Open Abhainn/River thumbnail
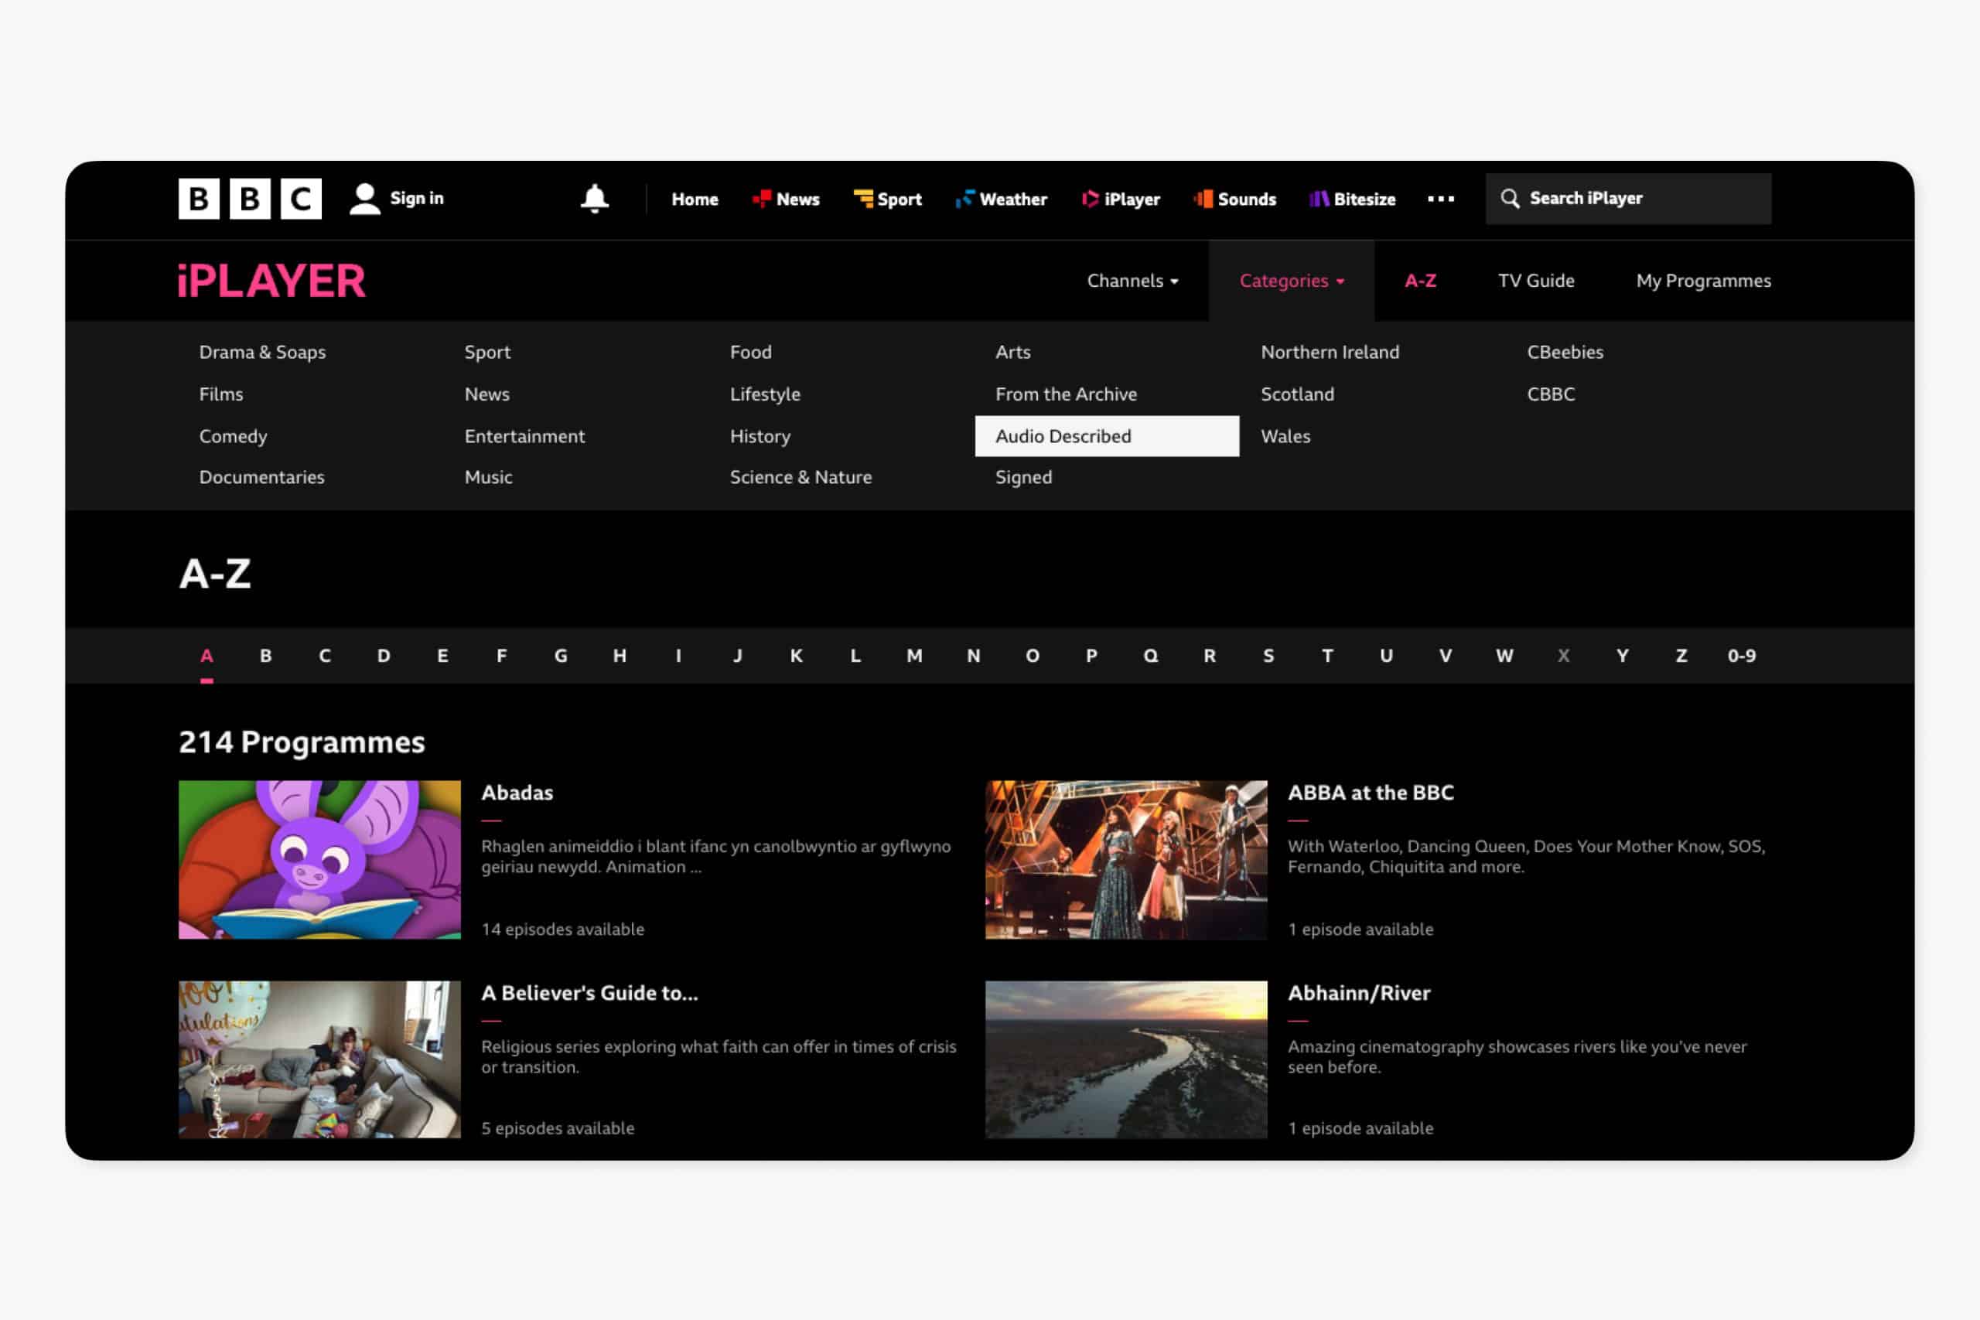1980x1320 pixels. pyautogui.click(x=1126, y=1060)
